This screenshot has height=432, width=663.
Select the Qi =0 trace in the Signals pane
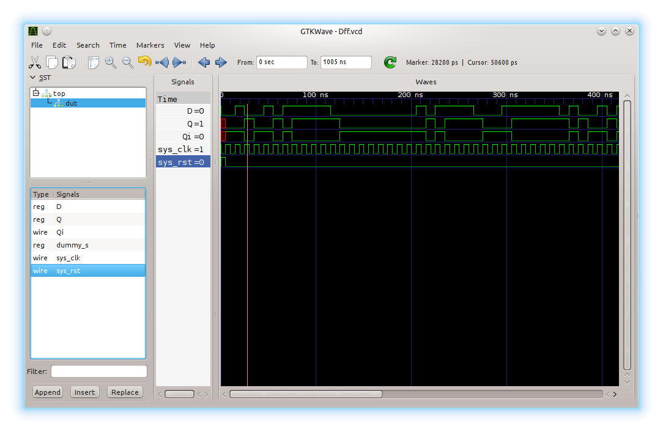pyautogui.click(x=183, y=136)
